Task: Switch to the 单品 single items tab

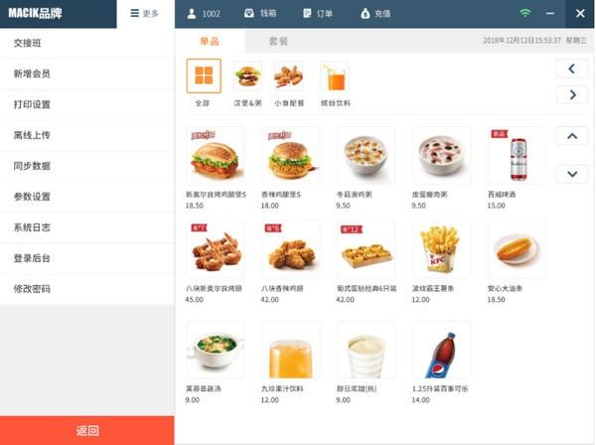Action: click(x=210, y=41)
